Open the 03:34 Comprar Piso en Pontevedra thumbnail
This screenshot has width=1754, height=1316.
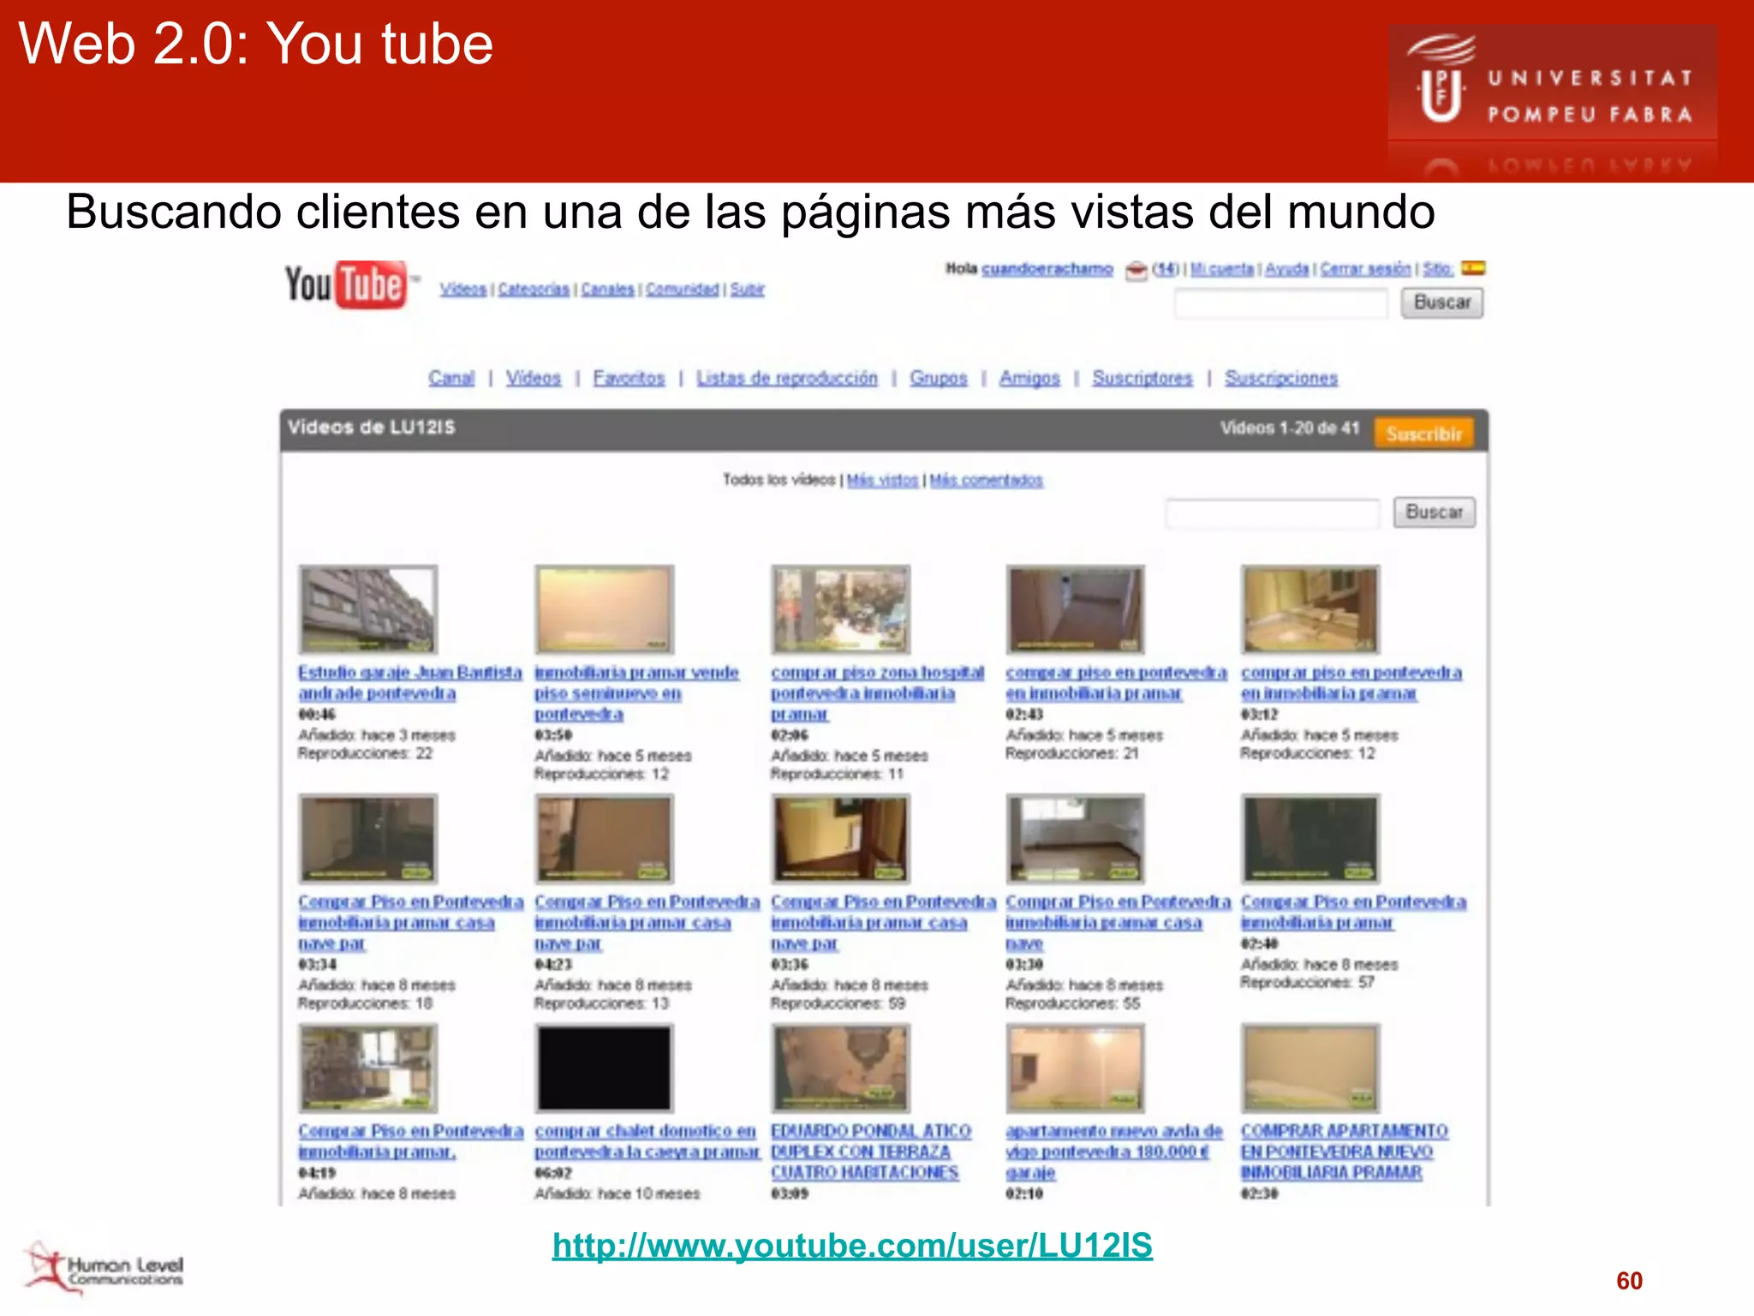[368, 839]
